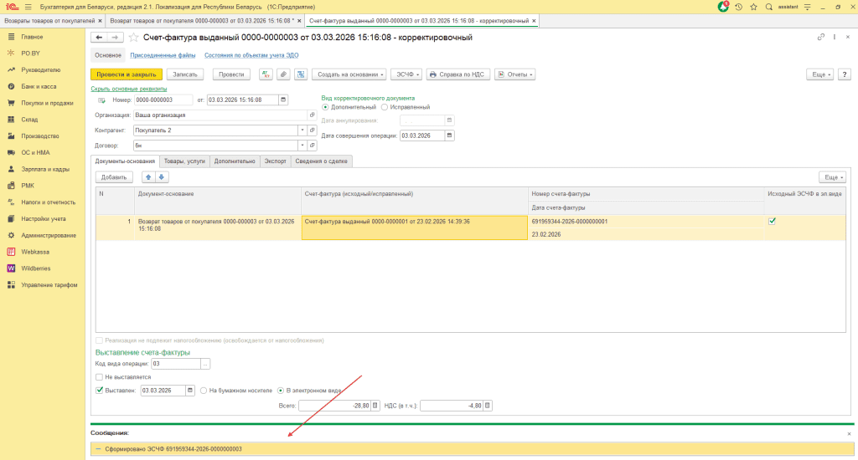Expand the Создать на основании dropdown

(x=349, y=74)
